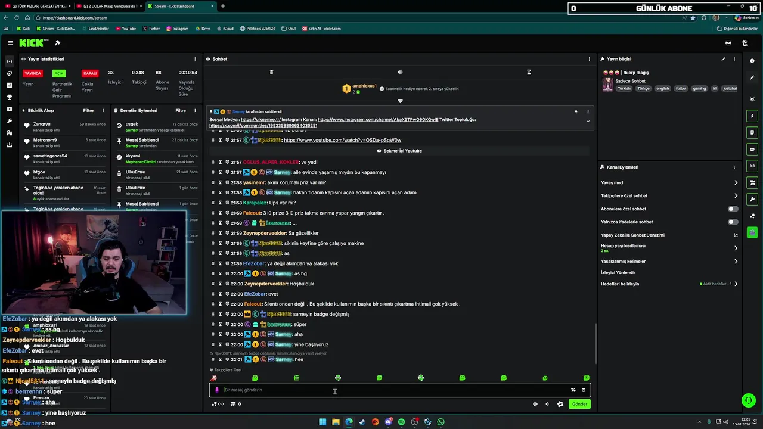
Task: Open the wrench settings icon in left sidebar
Action: tap(10, 121)
